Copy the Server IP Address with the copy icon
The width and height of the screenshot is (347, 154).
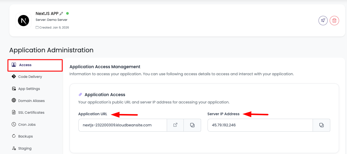[321, 125]
